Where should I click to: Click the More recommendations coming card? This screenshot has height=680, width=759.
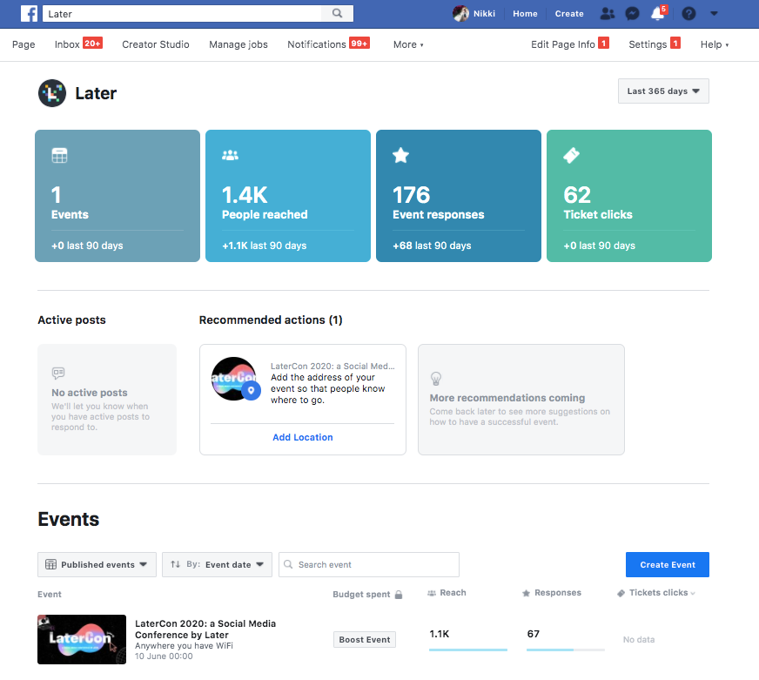coord(521,400)
